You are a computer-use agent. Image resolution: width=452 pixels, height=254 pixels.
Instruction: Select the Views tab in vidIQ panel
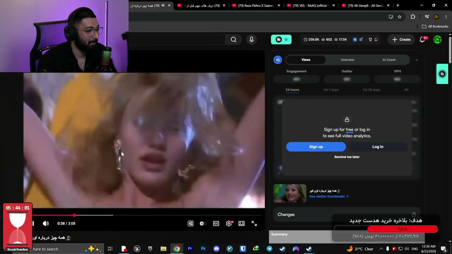click(306, 60)
